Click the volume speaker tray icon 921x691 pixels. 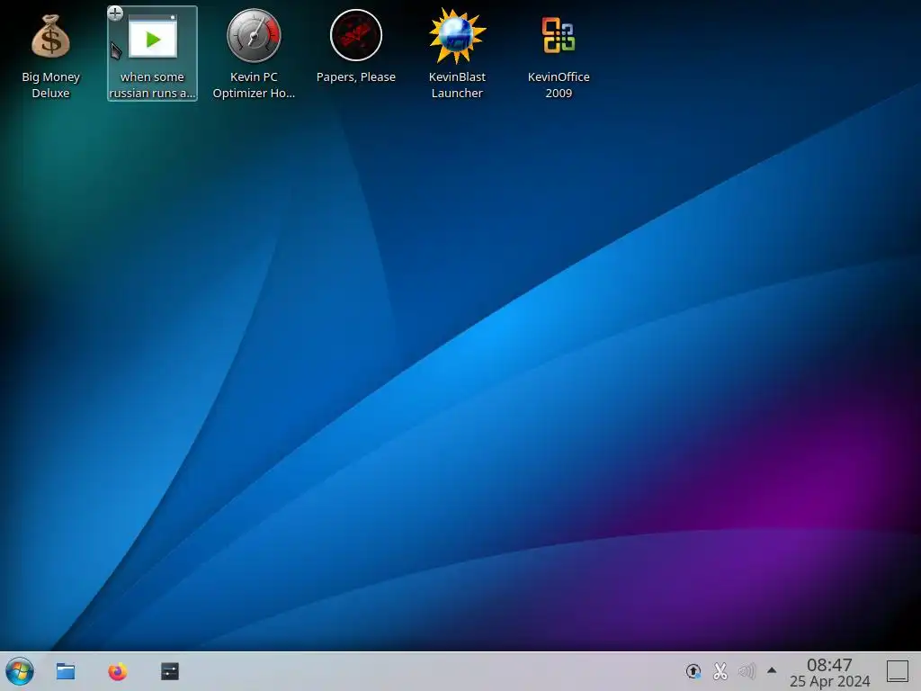click(747, 671)
